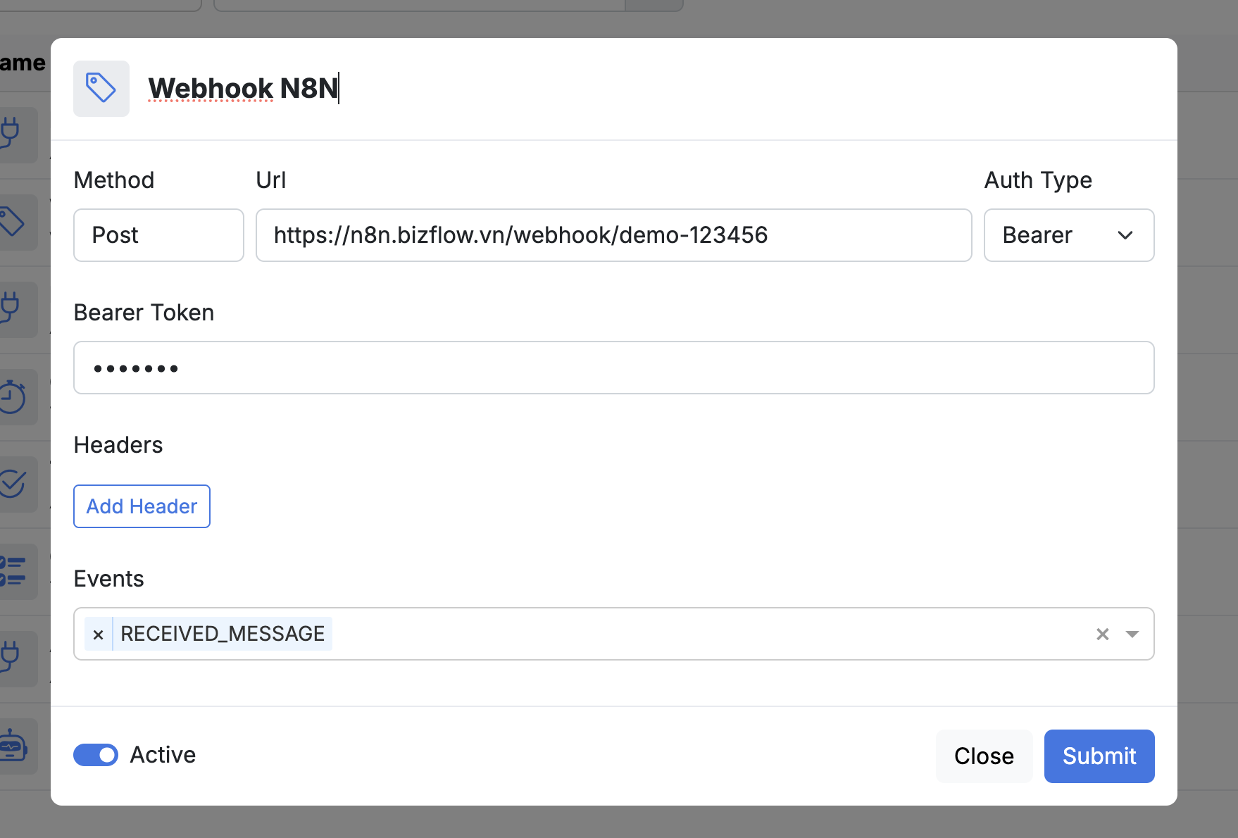Remove the RECEIVED_MESSAGE event chip

(x=99, y=634)
